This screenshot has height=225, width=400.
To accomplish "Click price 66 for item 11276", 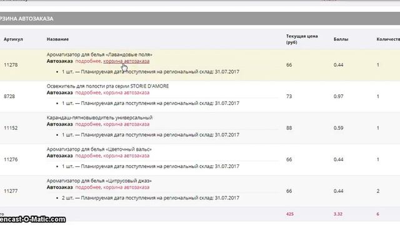I will click(x=289, y=159).
